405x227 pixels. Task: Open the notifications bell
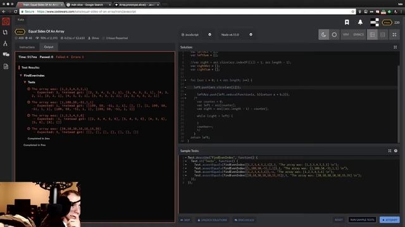[x=360, y=23]
